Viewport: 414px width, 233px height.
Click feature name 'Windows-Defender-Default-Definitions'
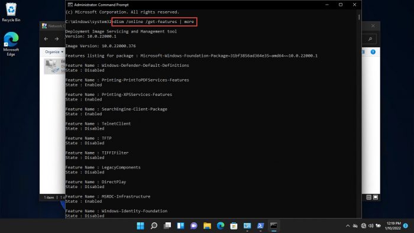[145, 65]
